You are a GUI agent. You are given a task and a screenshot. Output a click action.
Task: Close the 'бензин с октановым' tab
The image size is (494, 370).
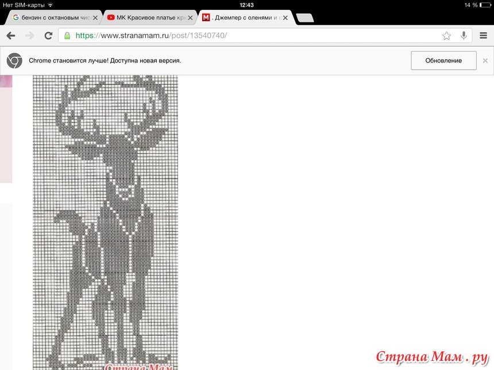[95, 18]
